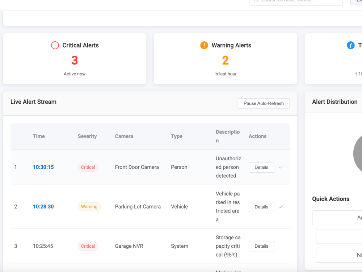
Task: Click the Vehicle type cell
Action: tap(180, 207)
